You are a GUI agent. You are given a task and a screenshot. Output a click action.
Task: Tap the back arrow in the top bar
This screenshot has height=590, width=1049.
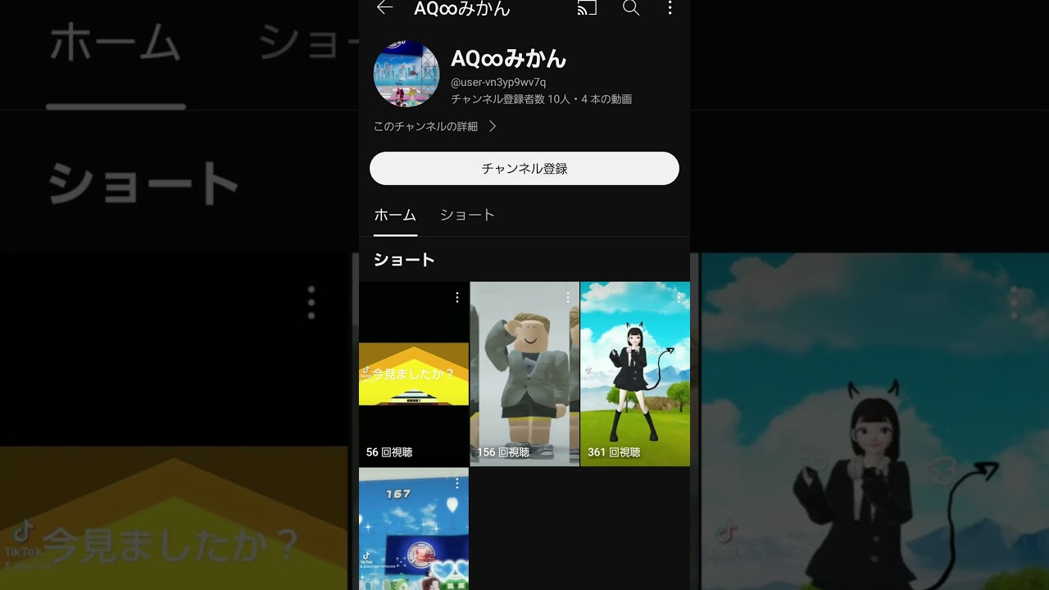[x=384, y=8]
